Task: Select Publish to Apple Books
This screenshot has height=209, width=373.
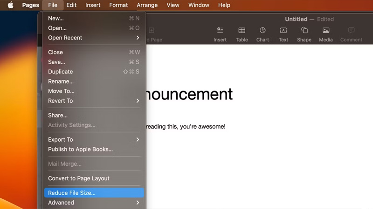Action: point(80,149)
